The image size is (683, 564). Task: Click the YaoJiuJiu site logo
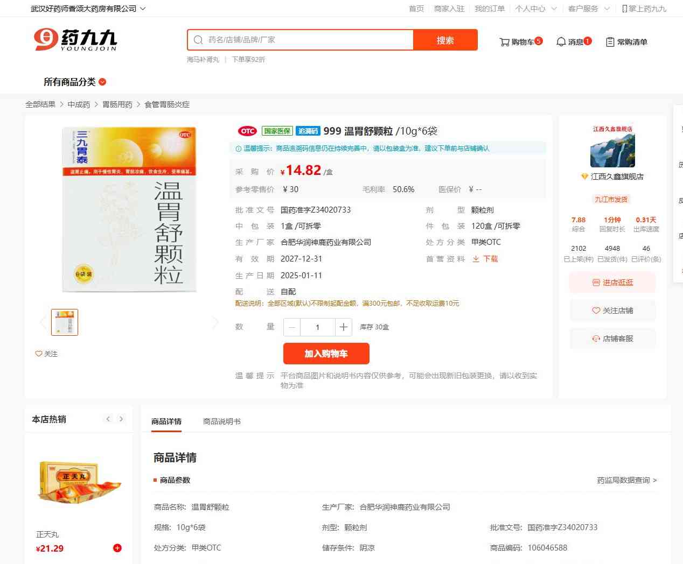point(75,40)
